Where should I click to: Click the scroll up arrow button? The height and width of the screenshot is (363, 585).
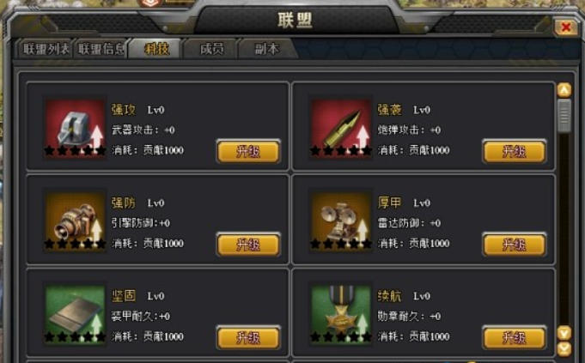point(564,90)
